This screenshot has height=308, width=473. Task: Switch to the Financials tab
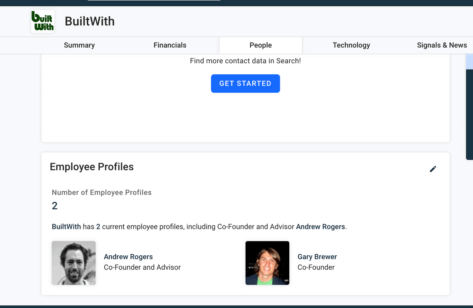170,45
